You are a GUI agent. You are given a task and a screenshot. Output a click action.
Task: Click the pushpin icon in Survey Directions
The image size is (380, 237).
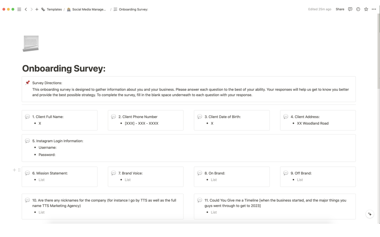point(28,83)
